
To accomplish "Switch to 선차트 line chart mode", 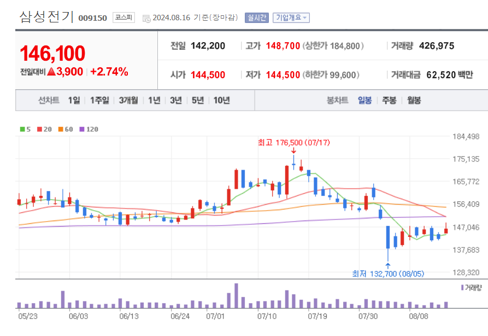I will [48, 100].
